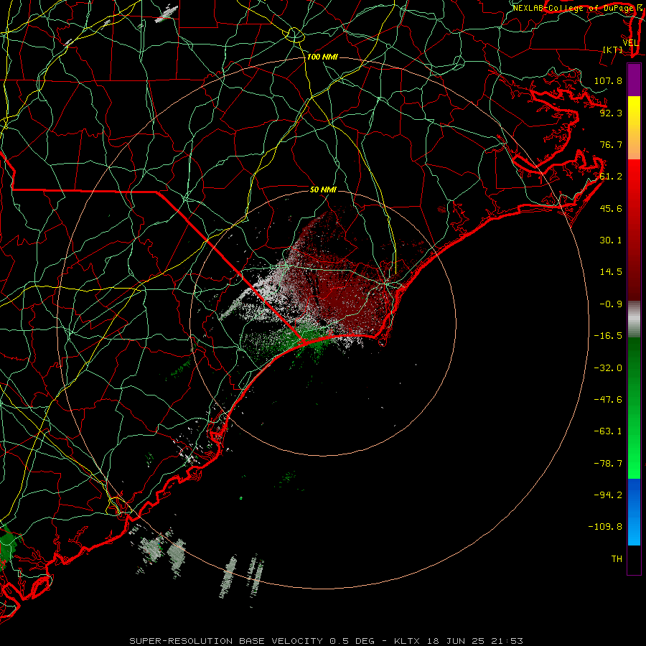Click the 45.6 legend value
Screen dimensions: 646x646
coord(611,208)
